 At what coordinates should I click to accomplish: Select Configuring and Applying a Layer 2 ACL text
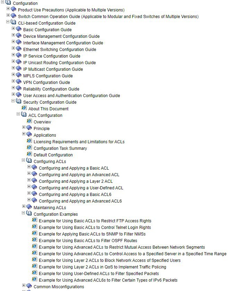point(76,181)
